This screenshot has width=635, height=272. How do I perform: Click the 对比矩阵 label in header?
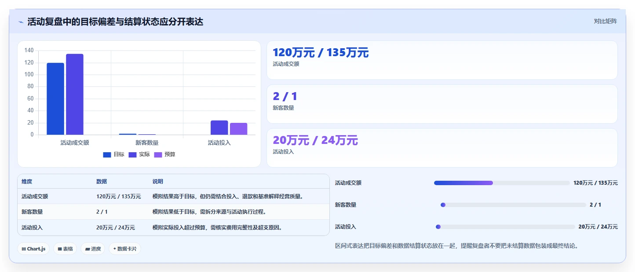[x=605, y=21]
